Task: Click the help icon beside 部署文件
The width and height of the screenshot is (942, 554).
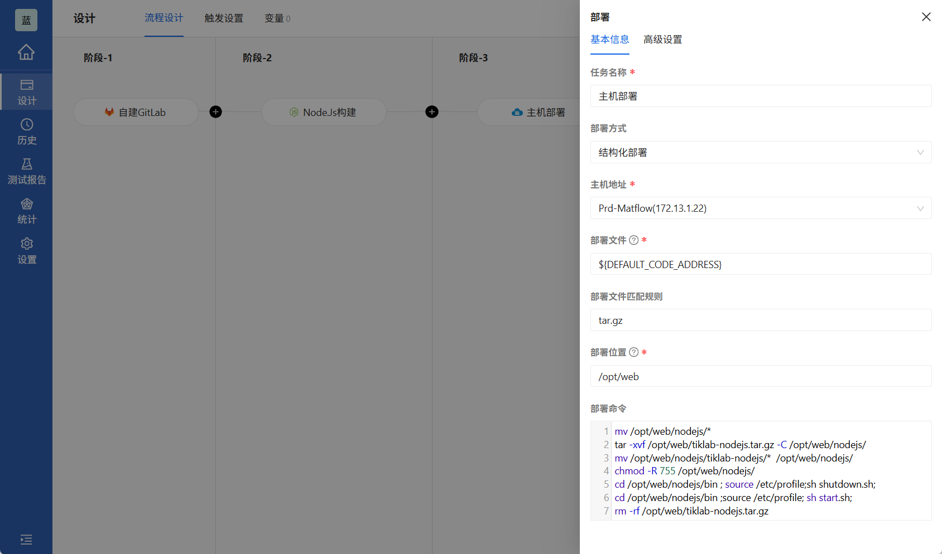Action: pos(634,240)
